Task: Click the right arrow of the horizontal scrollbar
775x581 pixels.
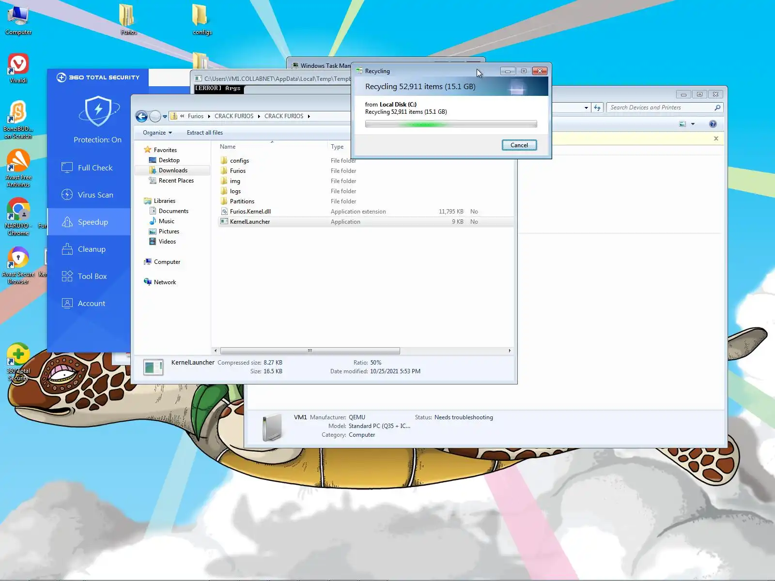Action: [510, 351]
